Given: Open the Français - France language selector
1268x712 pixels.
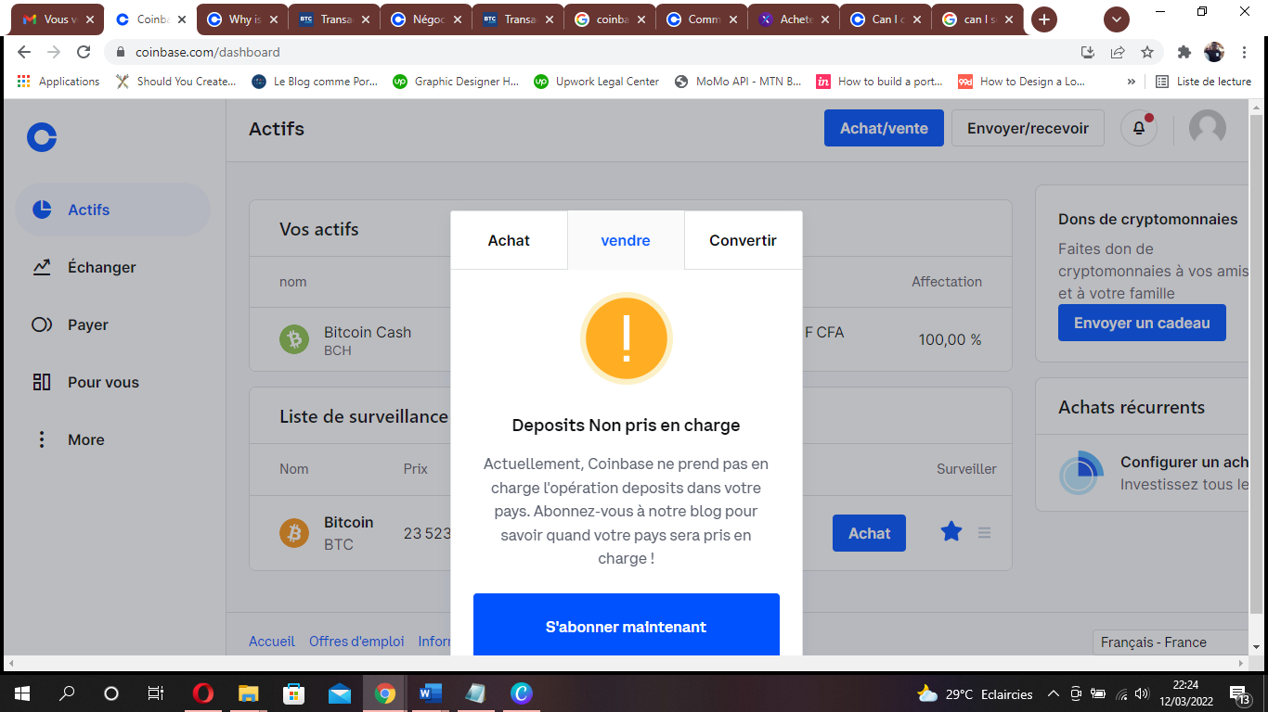Looking at the screenshot, I should tap(1170, 642).
